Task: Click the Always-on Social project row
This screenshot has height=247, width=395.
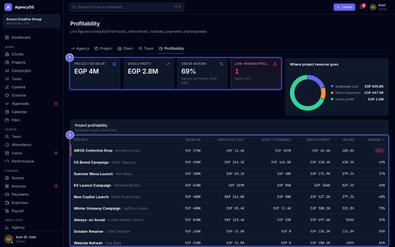Action: 229,220
